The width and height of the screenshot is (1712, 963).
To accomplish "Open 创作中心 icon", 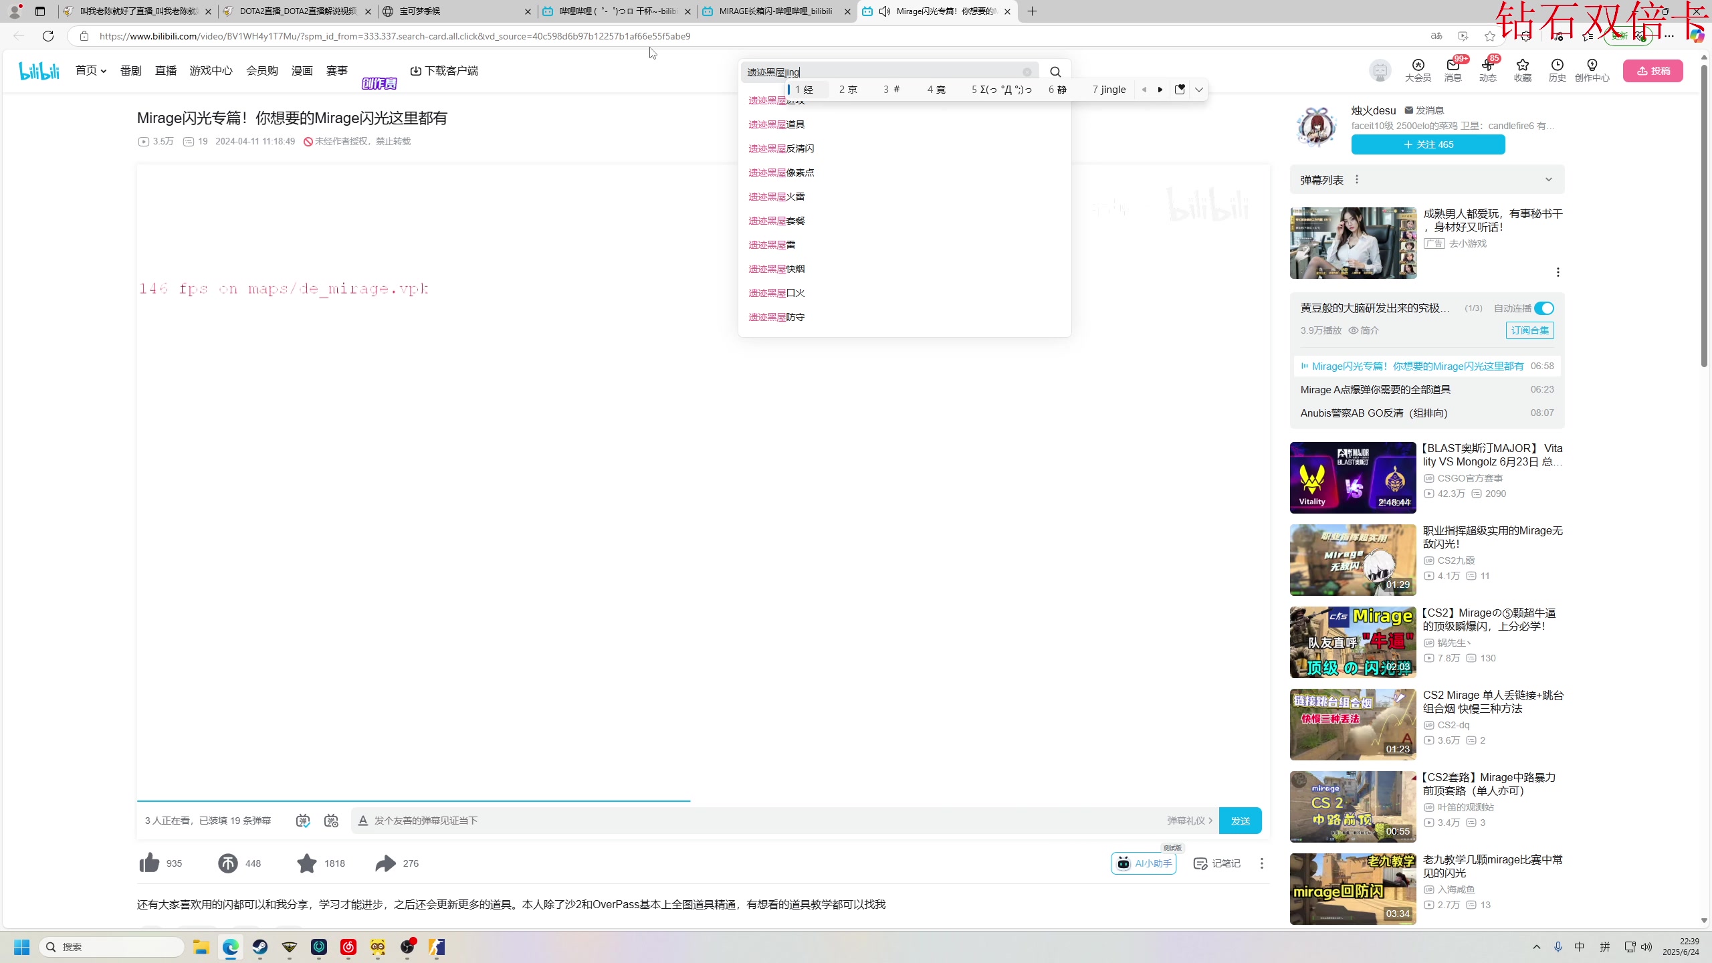I will [1592, 70].
